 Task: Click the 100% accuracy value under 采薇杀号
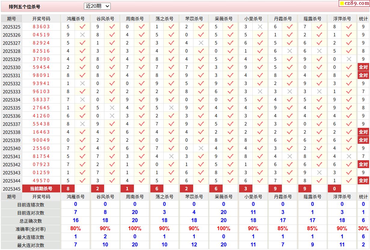point(224,229)
